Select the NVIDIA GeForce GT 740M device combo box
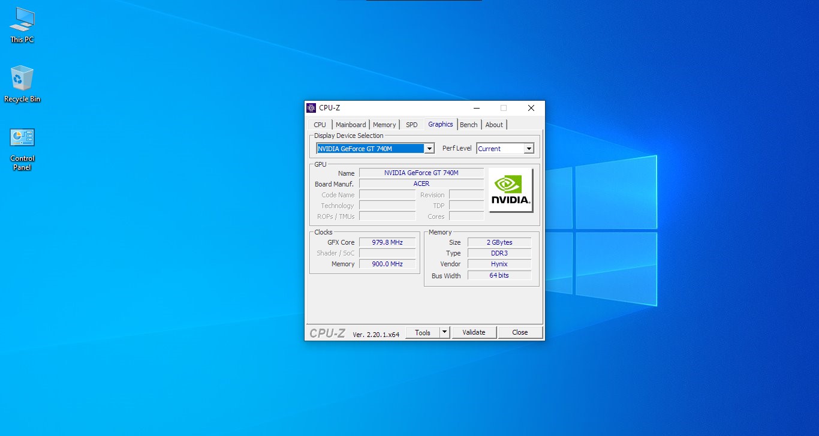819x436 pixels. coord(375,149)
